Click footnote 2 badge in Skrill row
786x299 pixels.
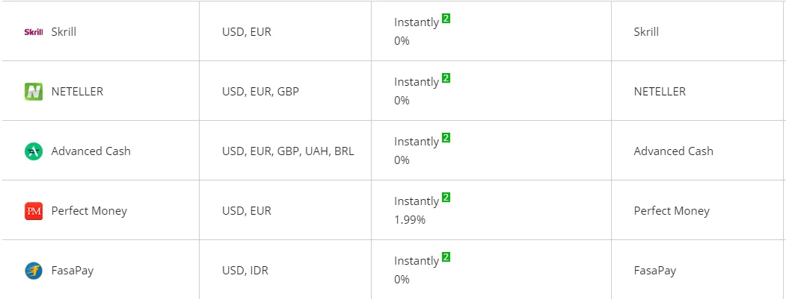pos(446,19)
